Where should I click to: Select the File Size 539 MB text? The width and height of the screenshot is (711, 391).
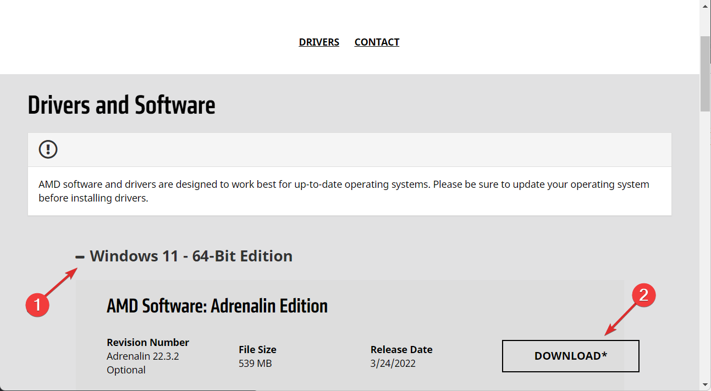(x=255, y=363)
